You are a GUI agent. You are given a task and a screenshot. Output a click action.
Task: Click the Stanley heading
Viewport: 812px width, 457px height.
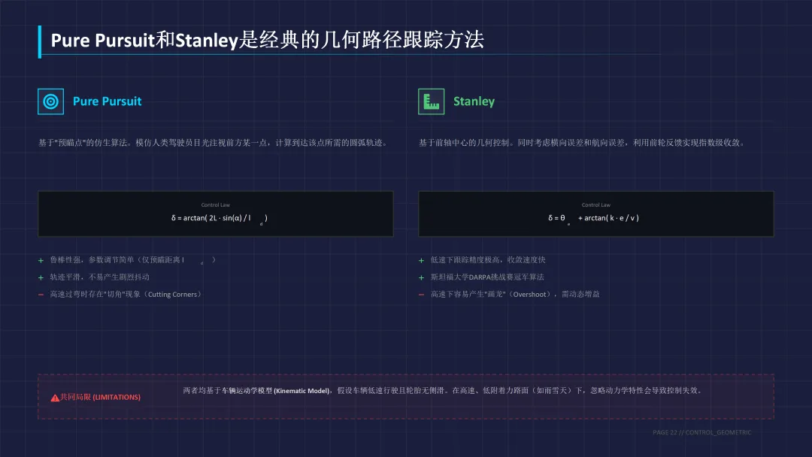474,101
